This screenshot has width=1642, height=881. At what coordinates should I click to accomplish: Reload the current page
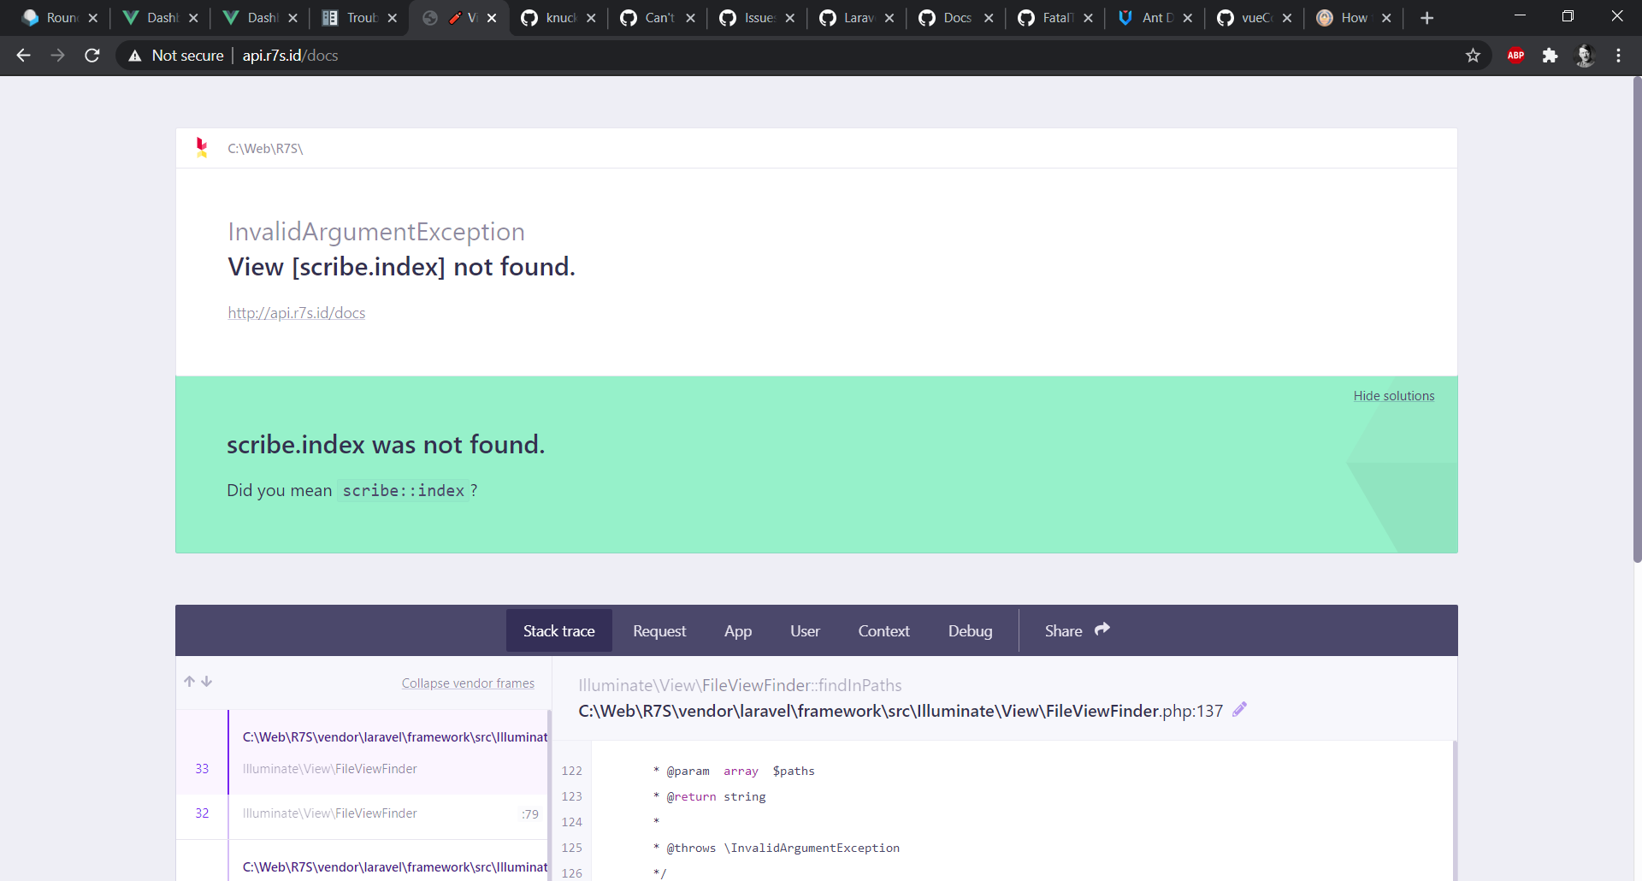tap(92, 55)
